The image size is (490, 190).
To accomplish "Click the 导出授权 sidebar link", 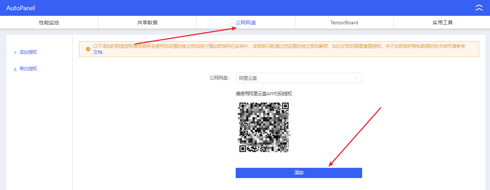I will [28, 69].
